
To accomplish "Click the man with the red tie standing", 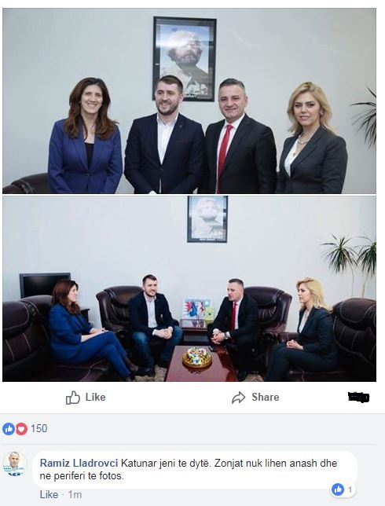I will [239, 136].
